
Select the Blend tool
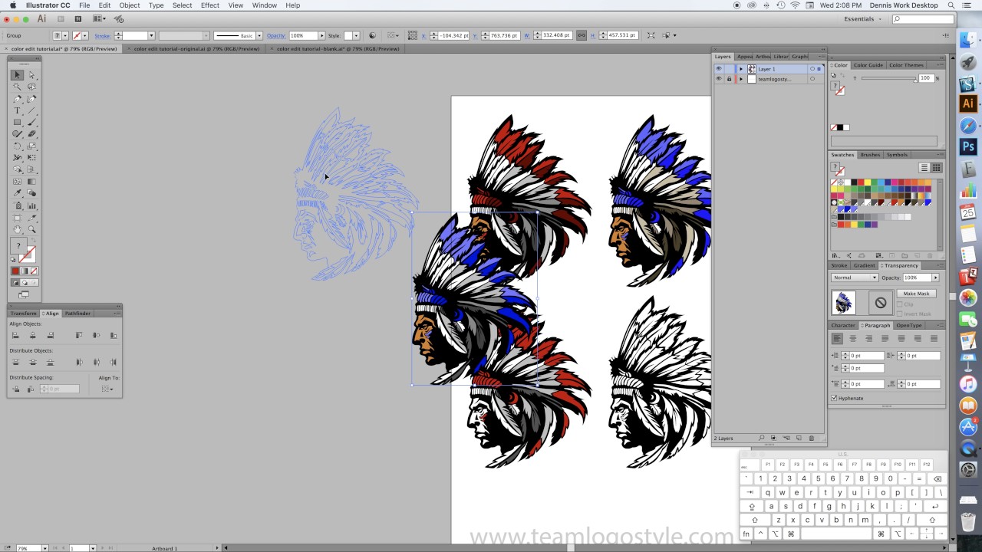tap(31, 193)
